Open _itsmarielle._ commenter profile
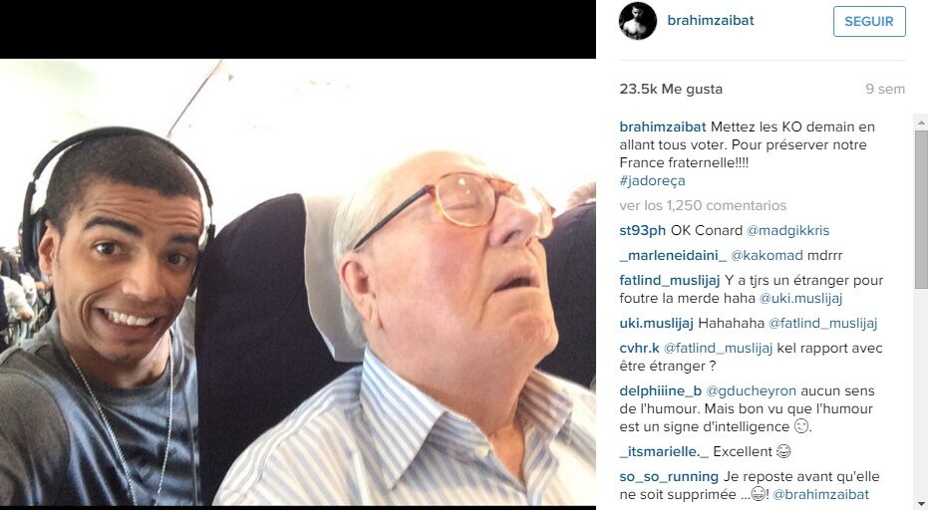928x510 pixels. point(664,451)
